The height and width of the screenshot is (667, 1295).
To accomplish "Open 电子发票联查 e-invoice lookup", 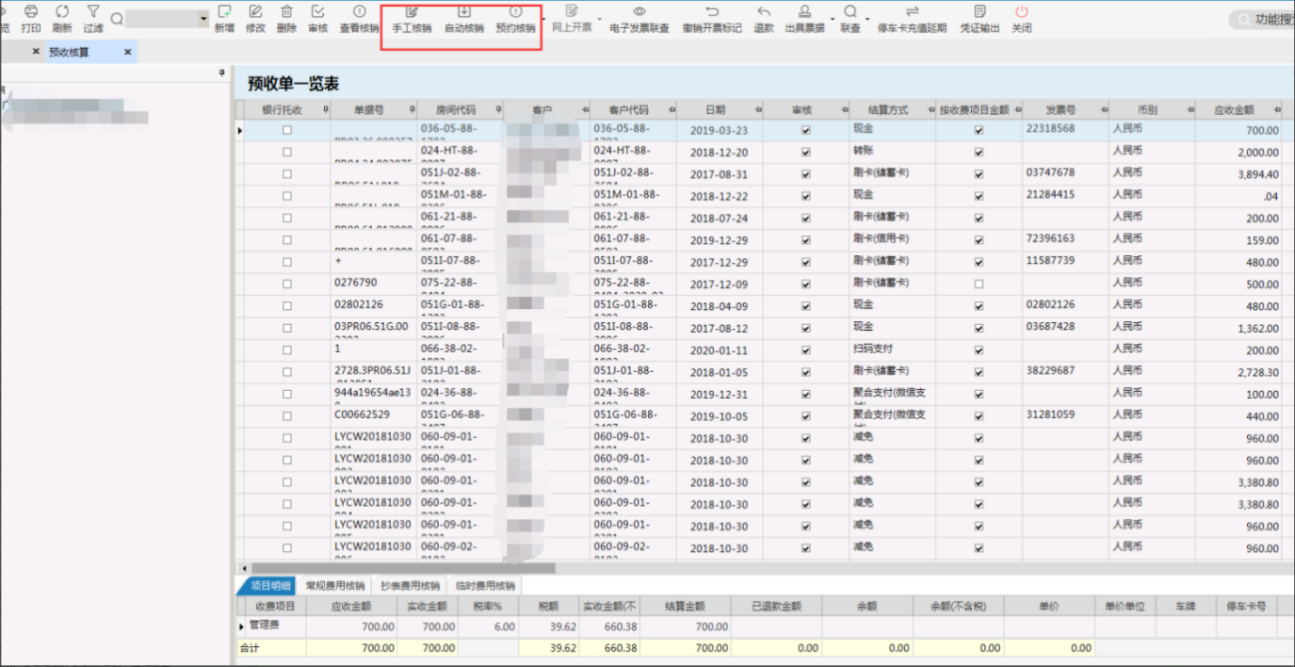I will point(639,19).
